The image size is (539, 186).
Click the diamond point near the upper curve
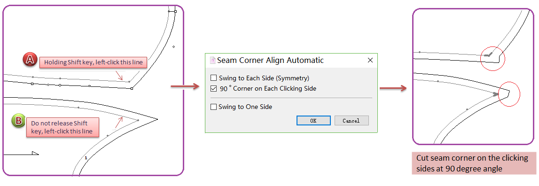(x=173, y=46)
